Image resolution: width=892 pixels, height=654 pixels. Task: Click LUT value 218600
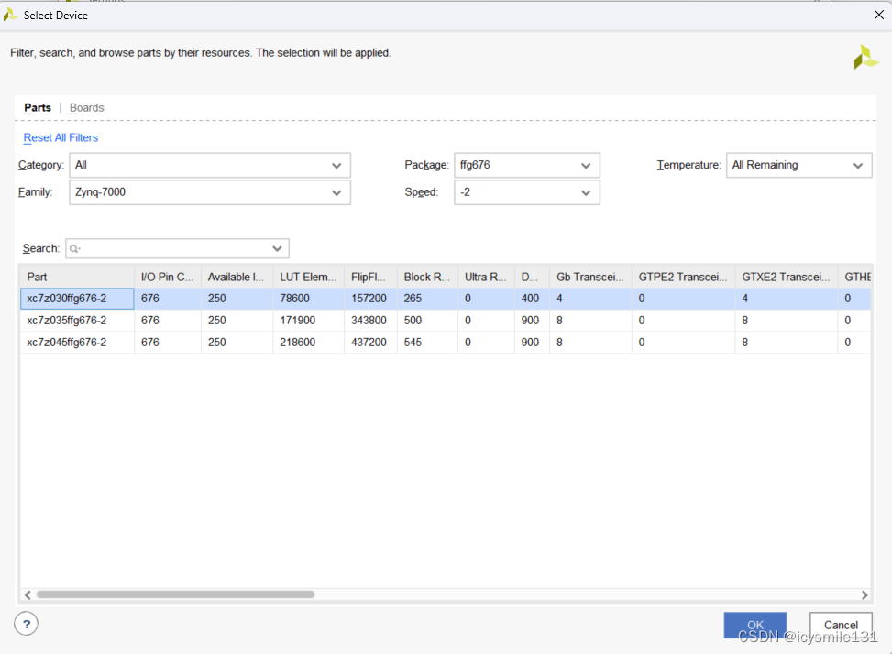tap(298, 343)
